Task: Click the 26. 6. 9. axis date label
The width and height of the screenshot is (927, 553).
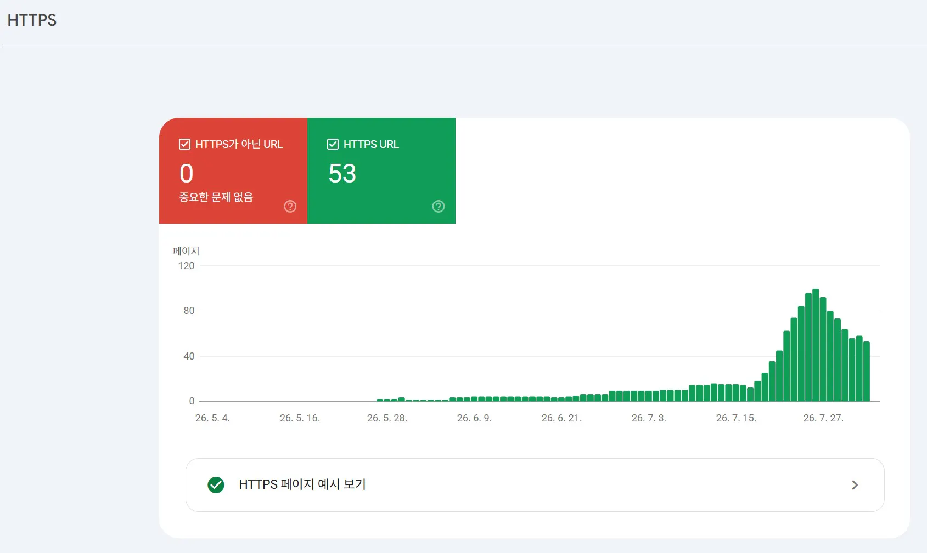Action: pyautogui.click(x=474, y=418)
